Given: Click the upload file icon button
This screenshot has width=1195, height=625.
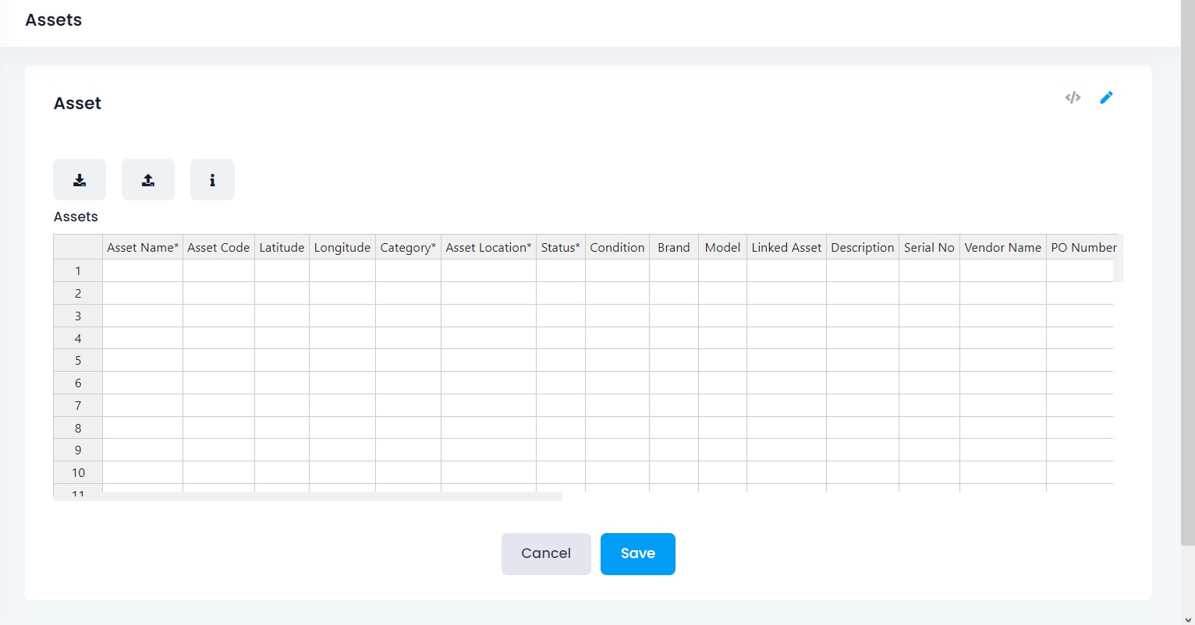Looking at the screenshot, I should [148, 180].
